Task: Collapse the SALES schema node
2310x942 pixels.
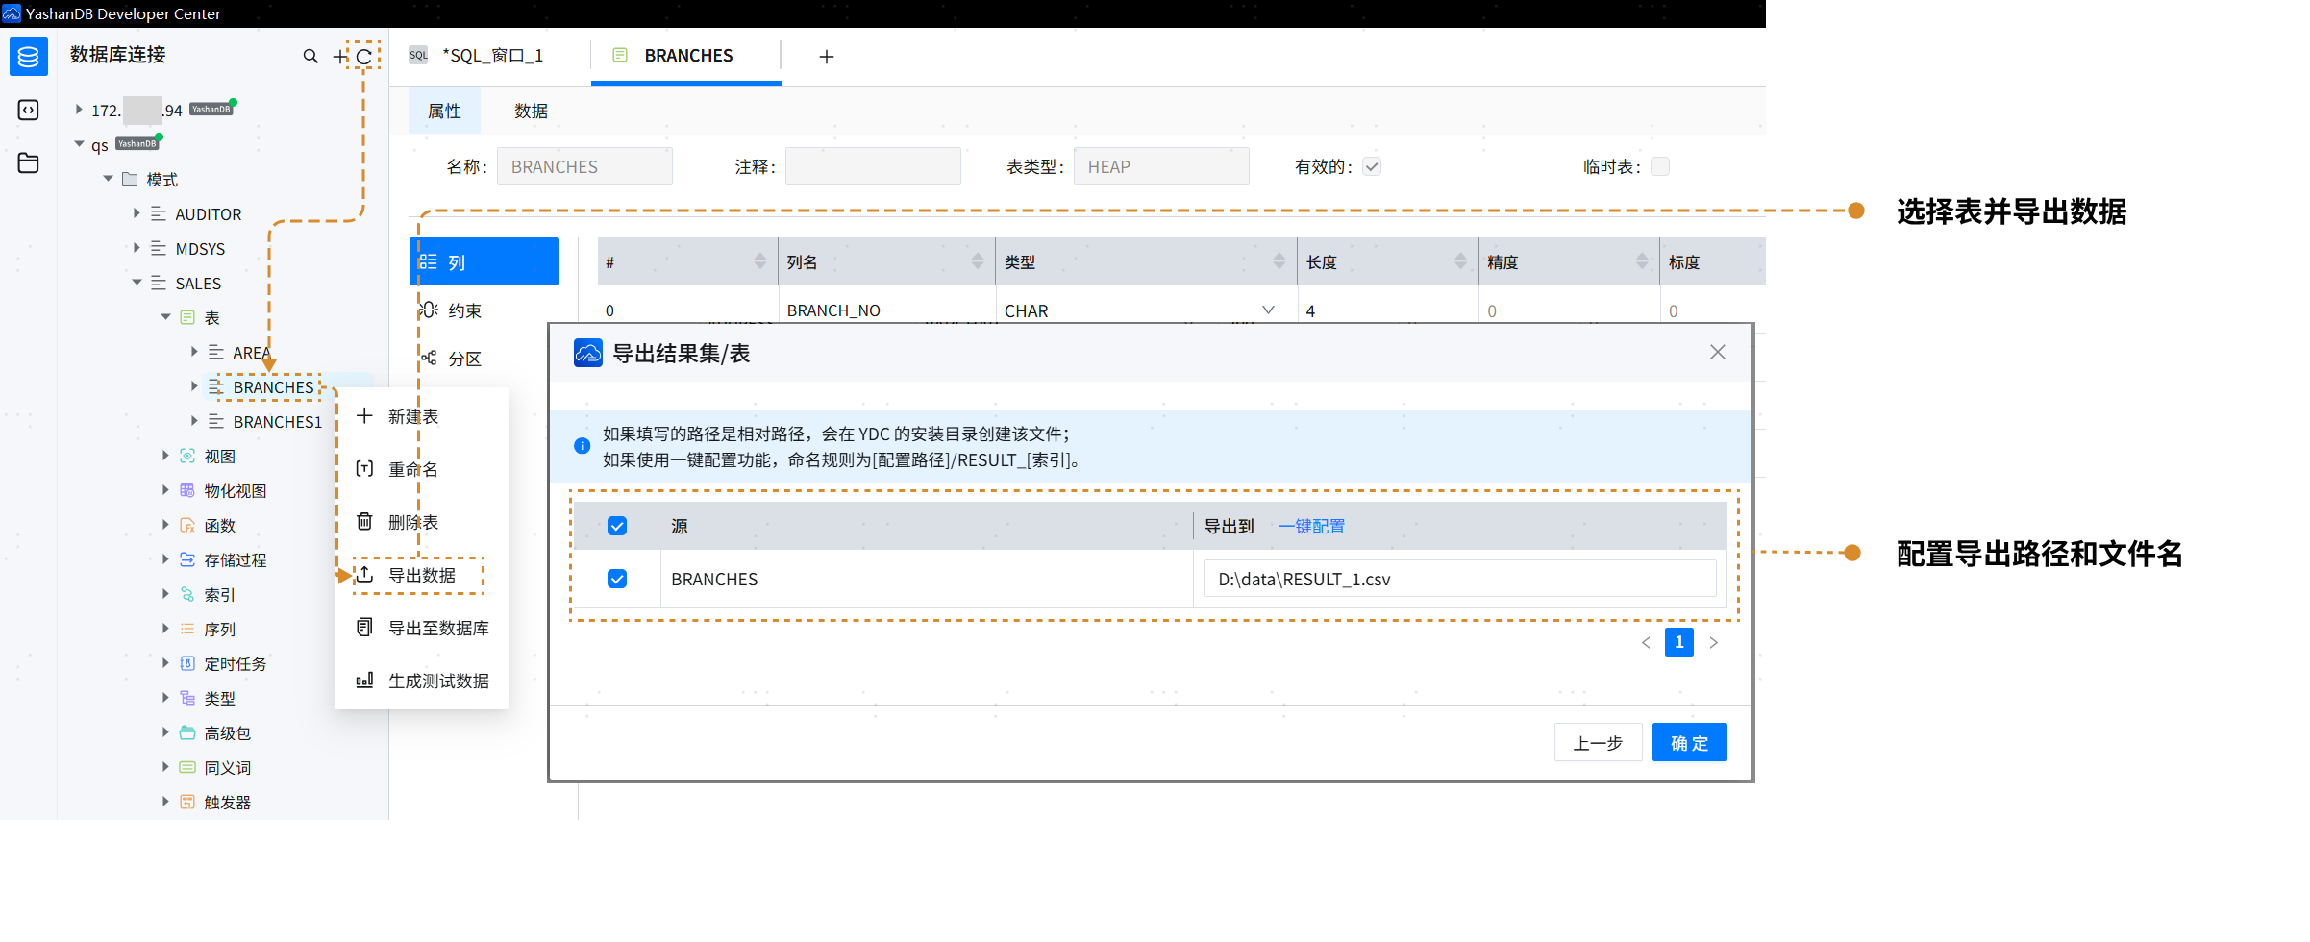Action: coord(137,283)
